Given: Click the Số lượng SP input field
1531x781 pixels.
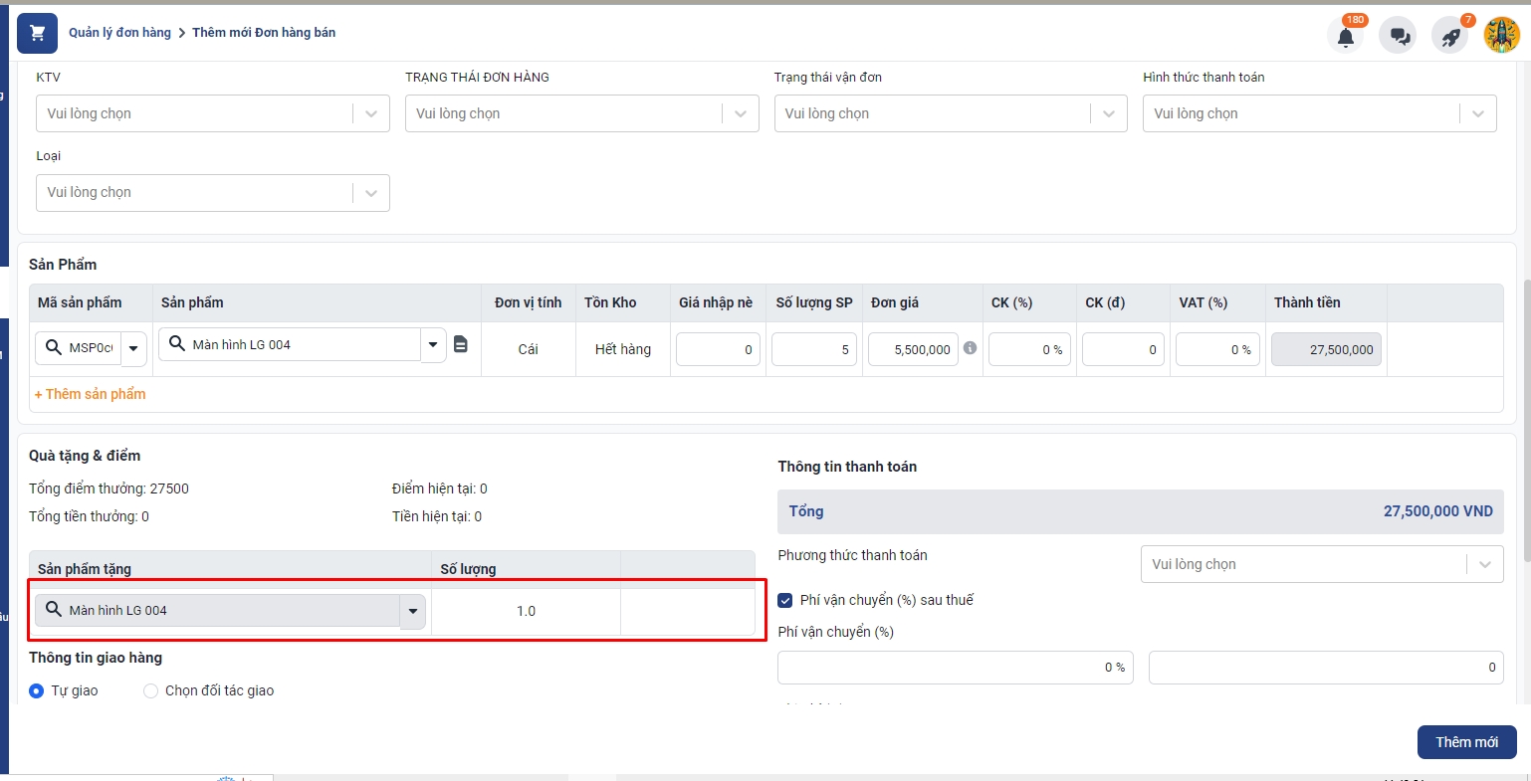Looking at the screenshot, I should click(813, 349).
